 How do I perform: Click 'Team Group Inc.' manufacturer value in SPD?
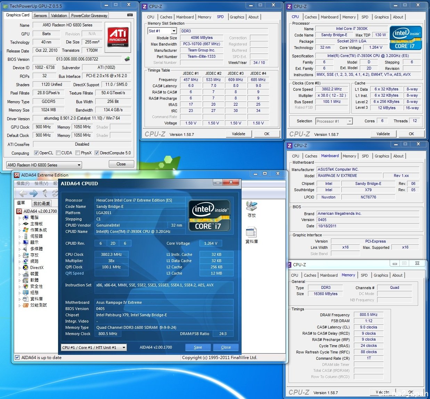pos(201,50)
